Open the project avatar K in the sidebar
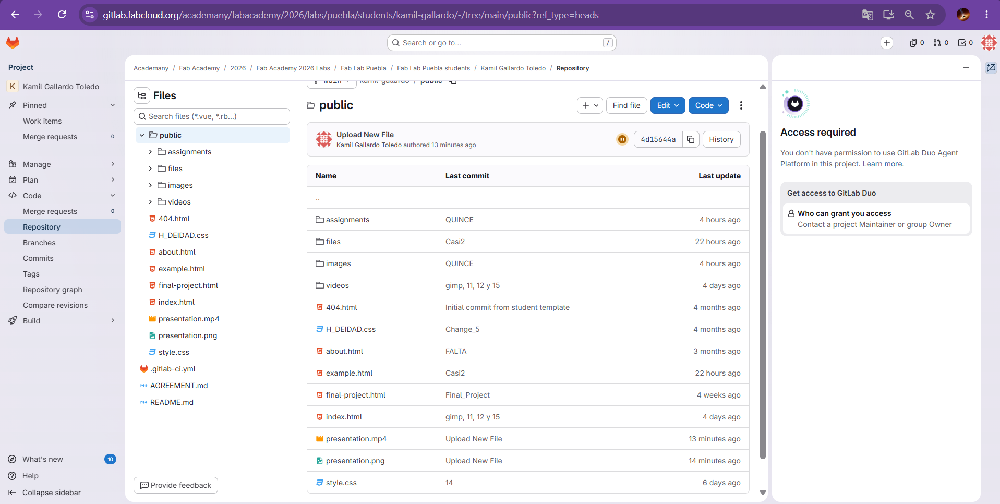 tap(13, 87)
